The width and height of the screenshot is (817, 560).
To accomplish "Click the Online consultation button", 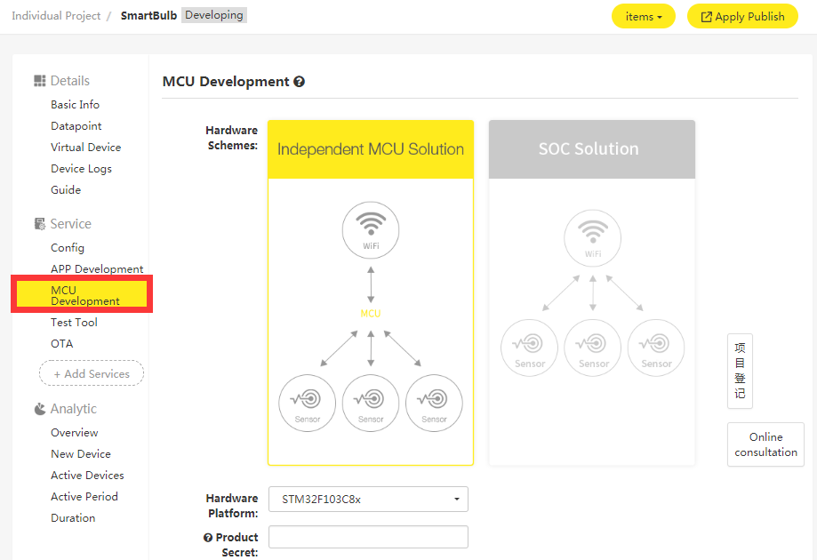I will click(765, 444).
